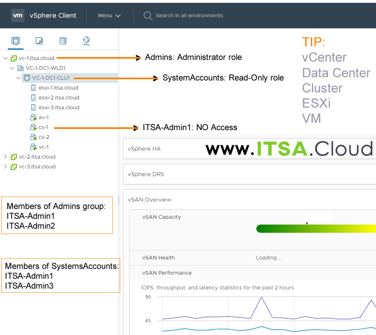Expand the vc-2.itsa.cloud tree node
This screenshot has width=376, height=335.
tap(5, 157)
